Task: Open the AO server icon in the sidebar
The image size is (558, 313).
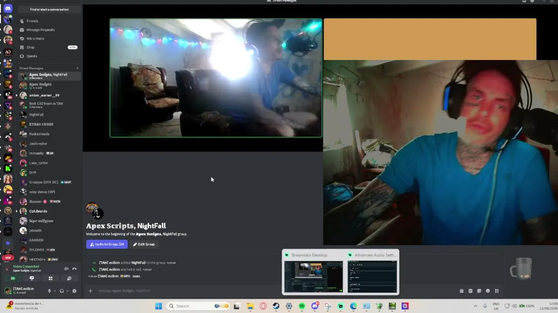Action: click(8, 52)
